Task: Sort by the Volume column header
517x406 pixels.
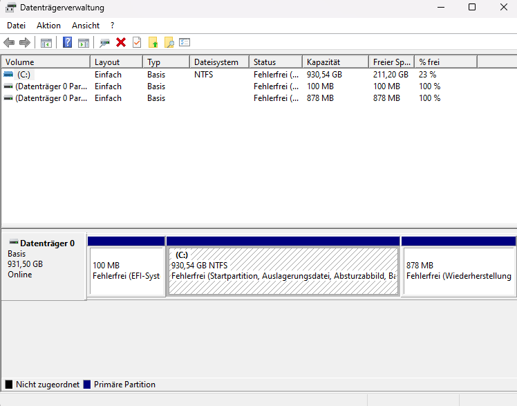Action: pyautogui.click(x=46, y=62)
